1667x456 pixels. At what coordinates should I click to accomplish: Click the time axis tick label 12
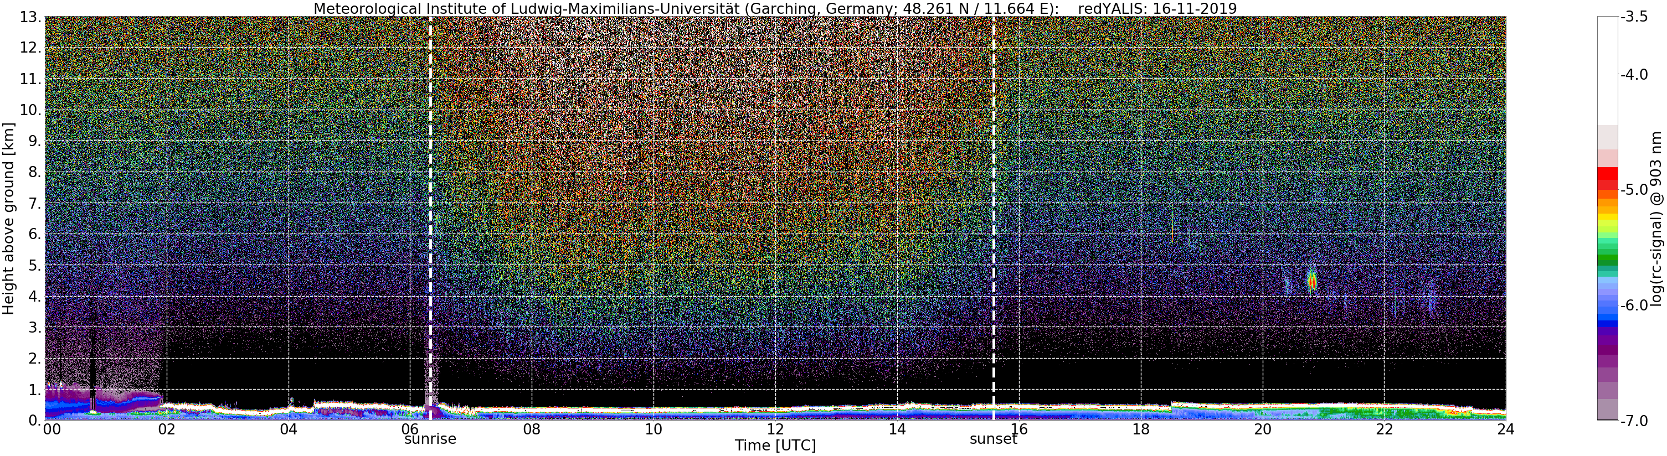[775, 429]
